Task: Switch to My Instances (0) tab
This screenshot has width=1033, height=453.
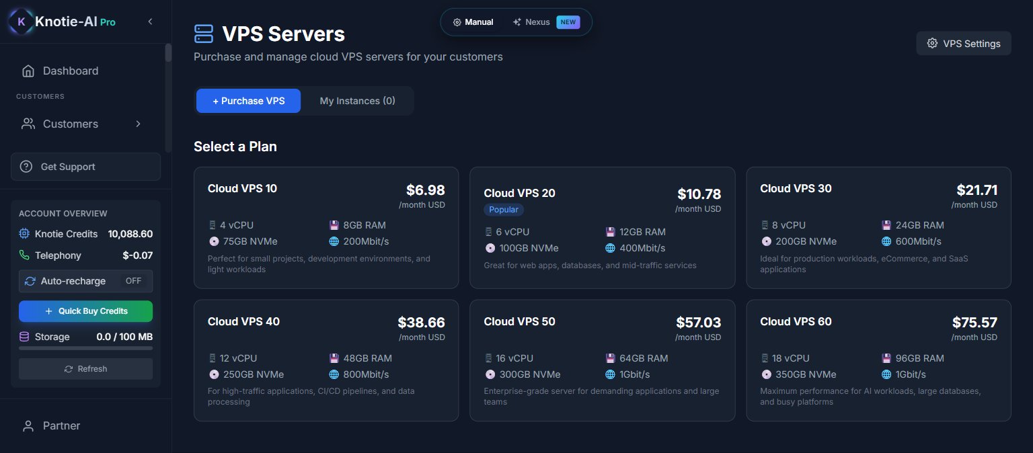Action: pos(358,101)
